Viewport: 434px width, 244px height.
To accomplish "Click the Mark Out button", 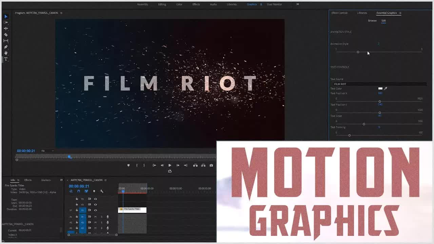I will tap(144, 165).
